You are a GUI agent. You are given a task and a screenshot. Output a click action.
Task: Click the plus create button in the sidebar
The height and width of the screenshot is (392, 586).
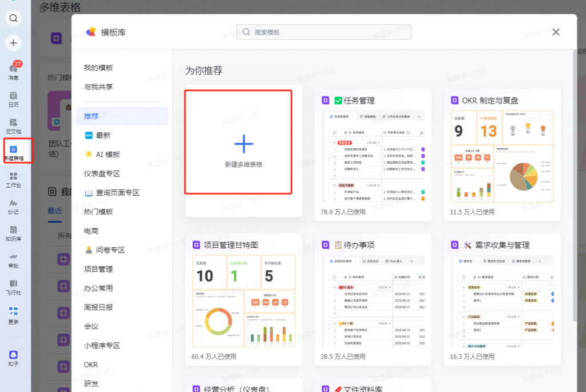(x=14, y=43)
